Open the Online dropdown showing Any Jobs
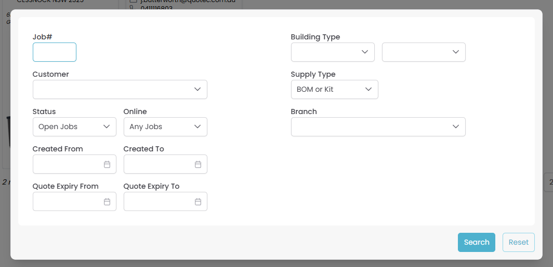The image size is (553, 267). click(x=165, y=127)
